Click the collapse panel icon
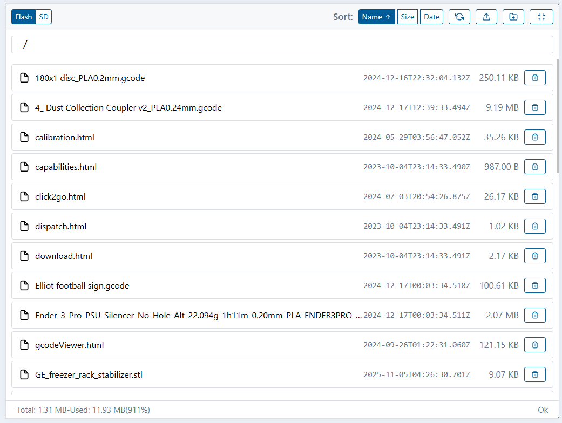562x423 pixels. click(541, 17)
